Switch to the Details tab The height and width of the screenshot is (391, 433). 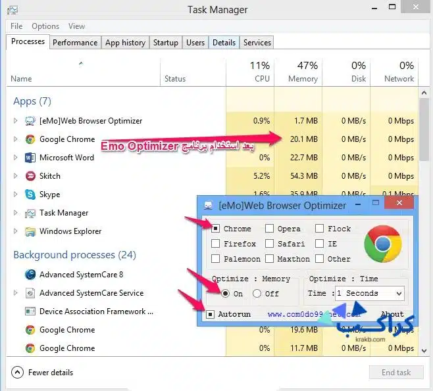pyautogui.click(x=224, y=43)
